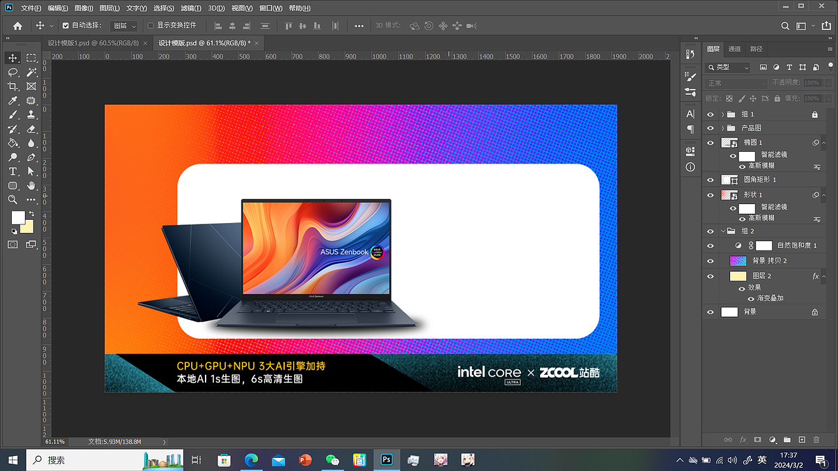Expand the 组 1 layer group
838x471 pixels.
tap(723, 114)
